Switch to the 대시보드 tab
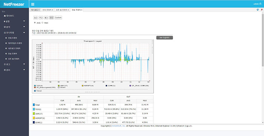 click(x=34, y=10)
